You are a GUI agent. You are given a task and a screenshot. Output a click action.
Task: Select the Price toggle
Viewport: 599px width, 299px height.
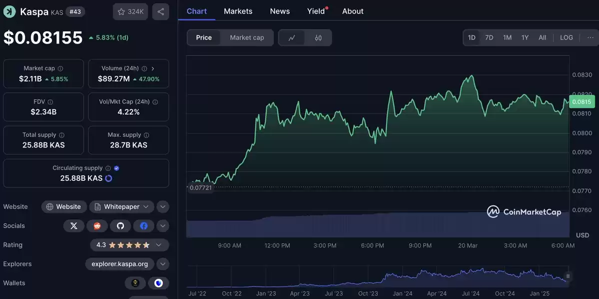204,38
